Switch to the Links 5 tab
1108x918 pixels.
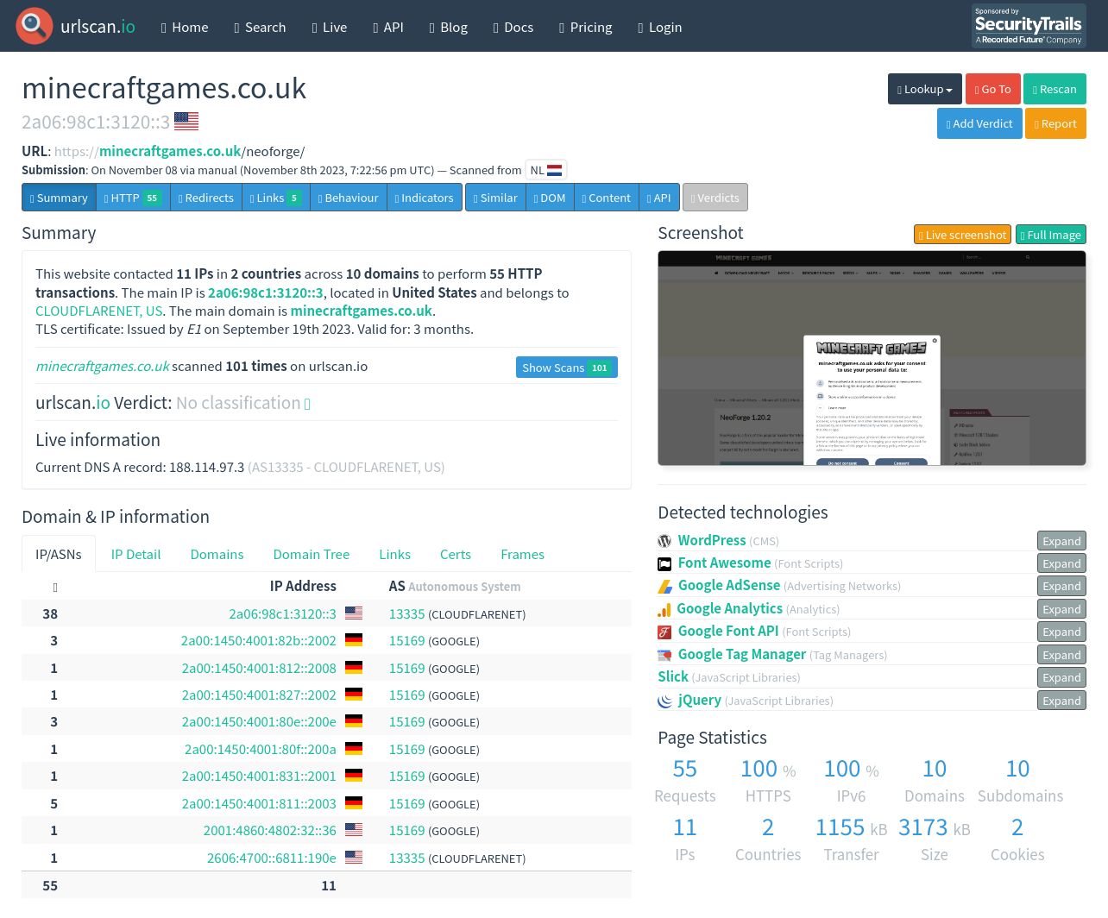pyautogui.click(x=276, y=198)
